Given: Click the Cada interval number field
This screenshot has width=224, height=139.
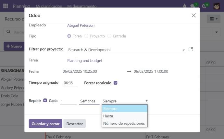Looking at the screenshot, I should [68, 101].
